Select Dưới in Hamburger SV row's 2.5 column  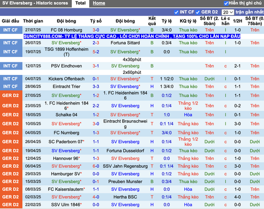[x=210, y=174]
